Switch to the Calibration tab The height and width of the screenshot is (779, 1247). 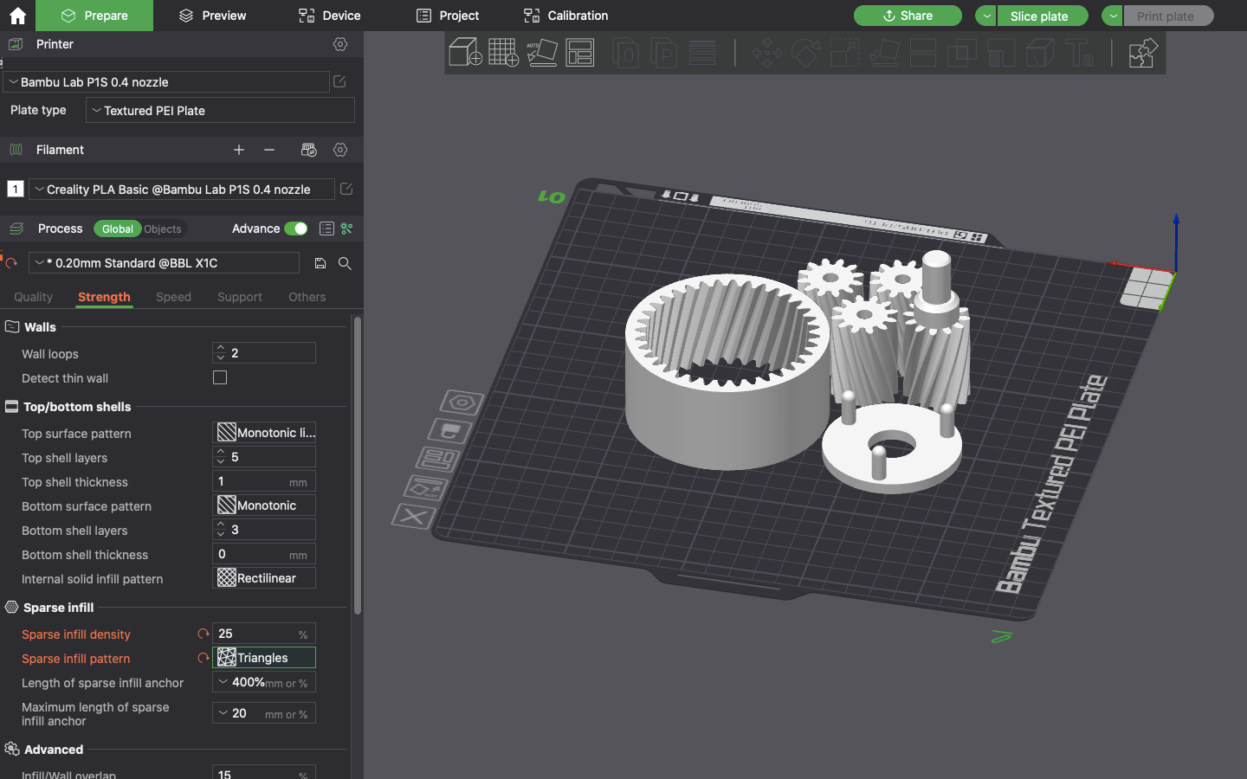[x=566, y=16]
